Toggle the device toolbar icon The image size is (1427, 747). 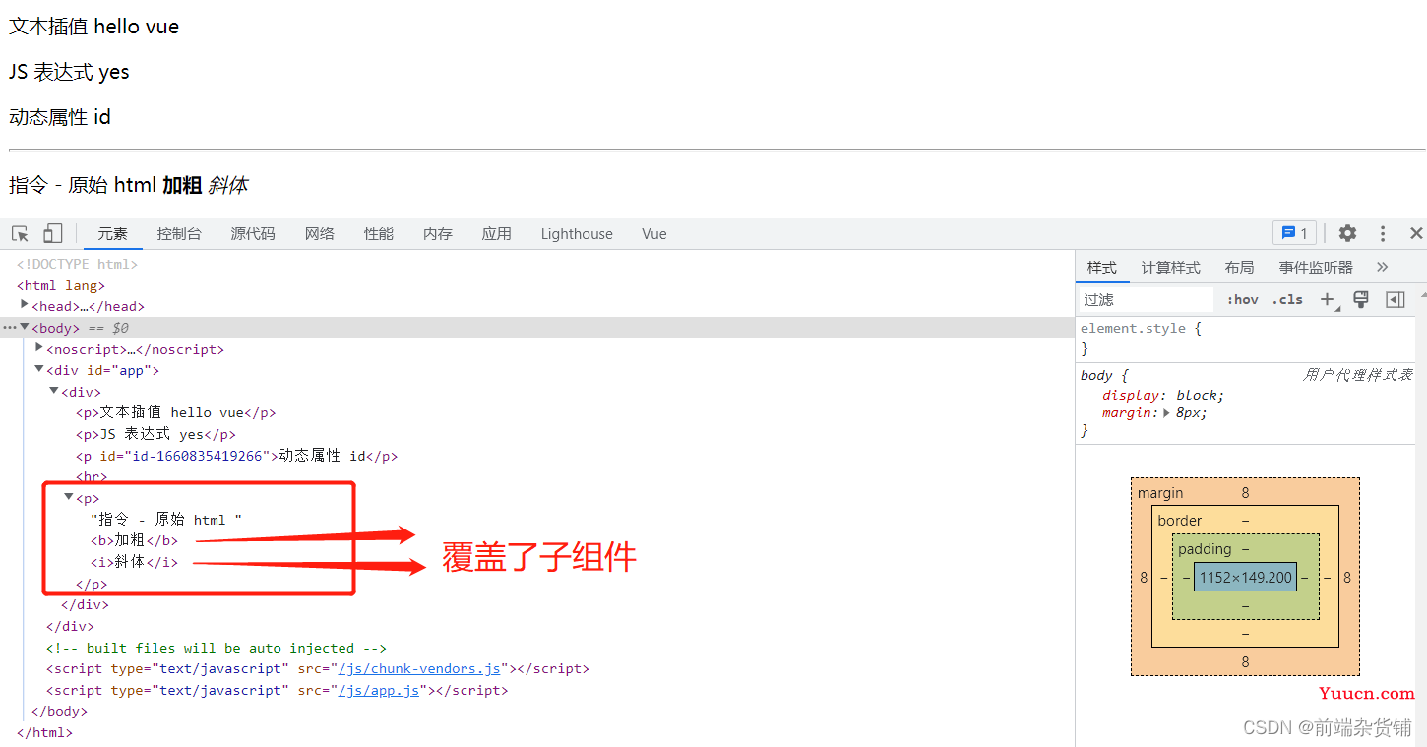[x=53, y=233]
